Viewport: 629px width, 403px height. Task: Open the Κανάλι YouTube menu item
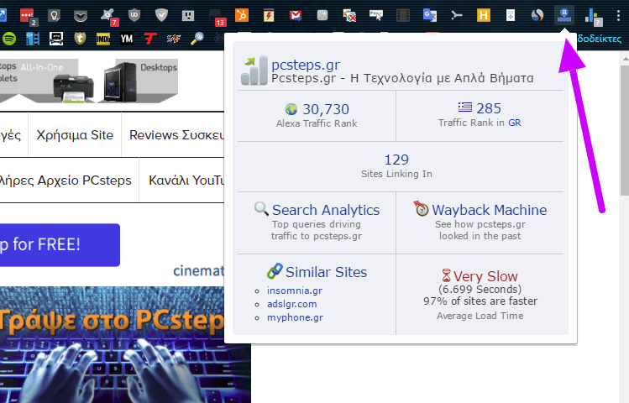(x=186, y=180)
